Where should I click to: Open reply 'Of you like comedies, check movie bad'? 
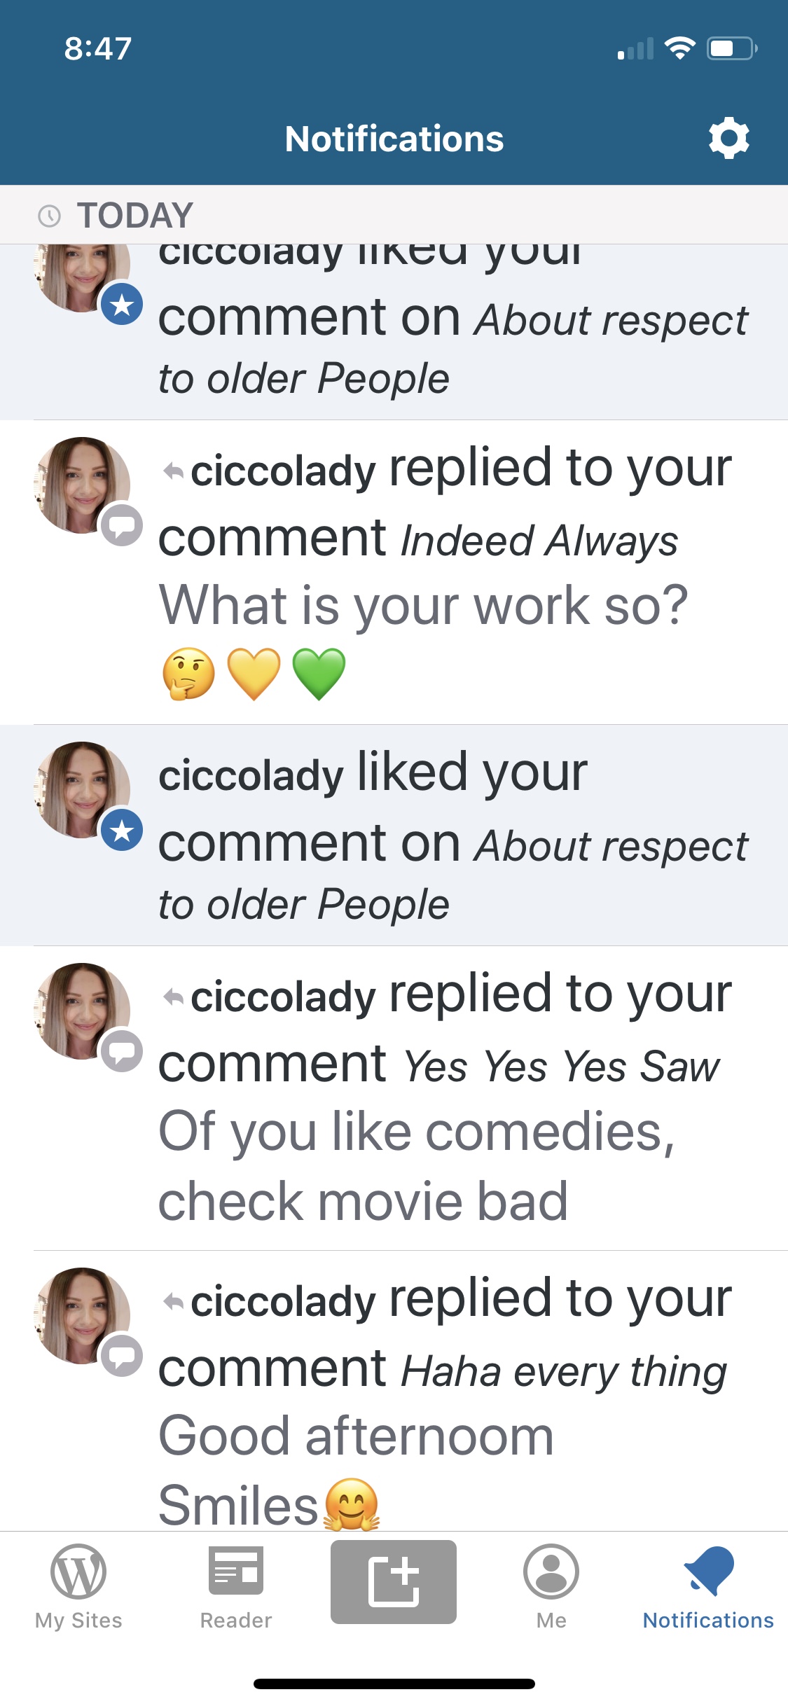click(416, 1166)
